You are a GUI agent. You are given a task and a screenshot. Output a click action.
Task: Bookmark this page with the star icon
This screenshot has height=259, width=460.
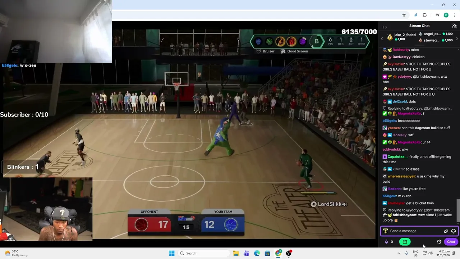[x=404, y=15]
